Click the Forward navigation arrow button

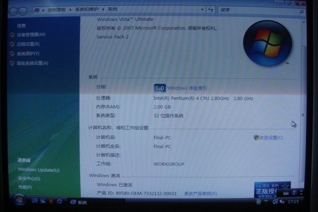coord(23,11)
